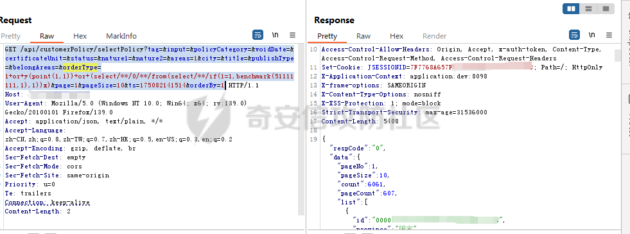The image size is (630, 234).
Task: Select the single-pane layout icon
Action: coord(606,8)
